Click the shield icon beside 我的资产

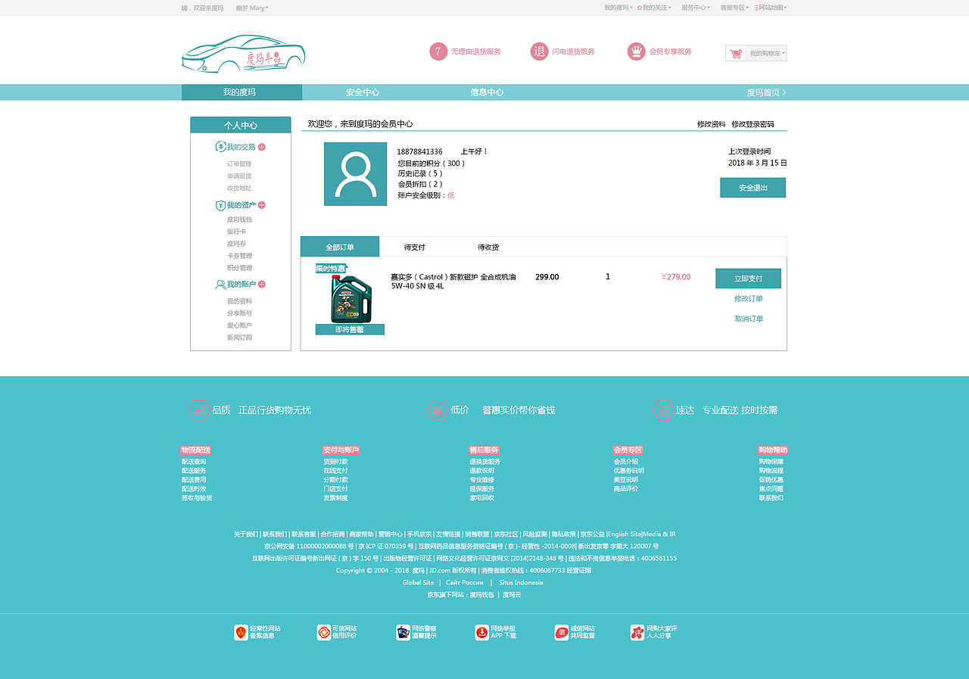pyautogui.click(x=220, y=205)
